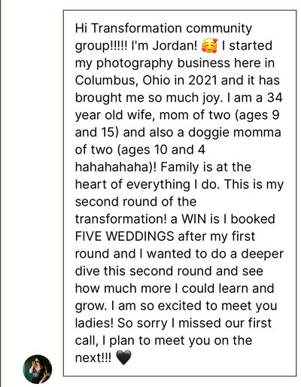
Task: Click the final word 'next!!!'
Action: 93,358
